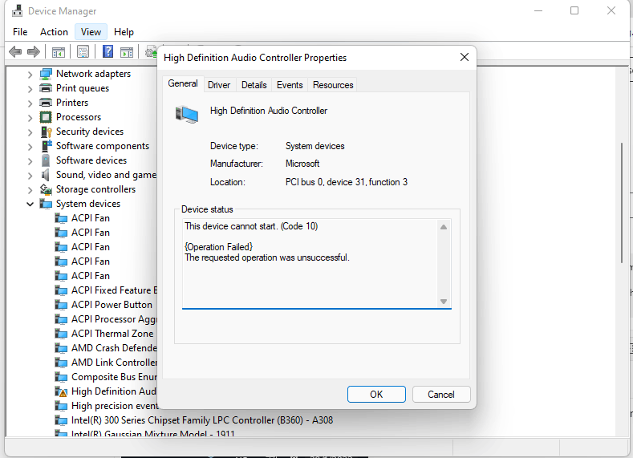The width and height of the screenshot is (633, 458).
Task: Expand the Sound, video and game node
Action: [30, 175]
